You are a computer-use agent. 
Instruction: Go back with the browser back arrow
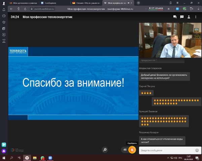pyautogui.click(x=12, y=9)
